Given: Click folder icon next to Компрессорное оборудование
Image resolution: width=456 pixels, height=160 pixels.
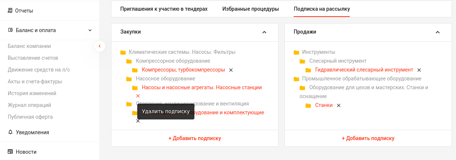Looking at the screenshot, I should click(x=129, y=61).
